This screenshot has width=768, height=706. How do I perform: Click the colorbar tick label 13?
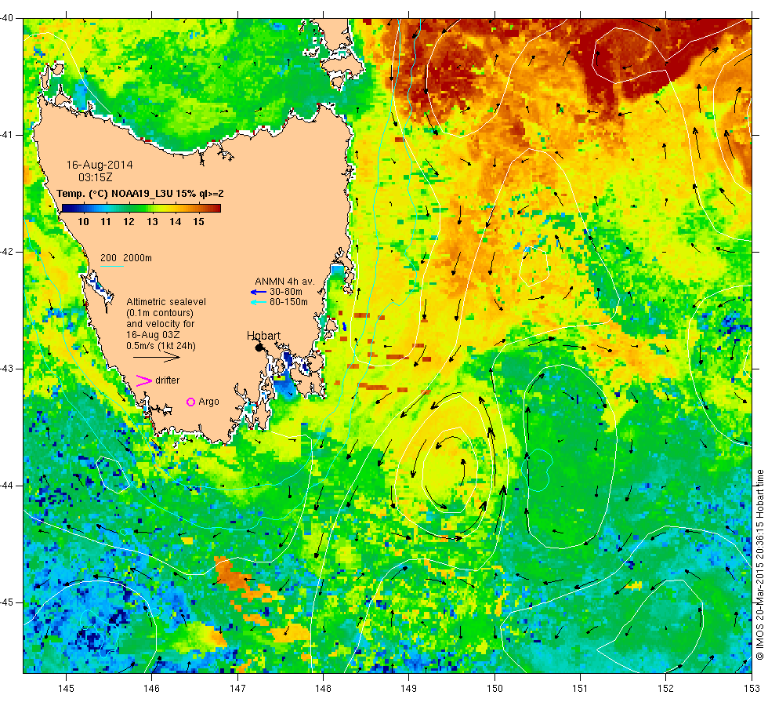(152, 221)
